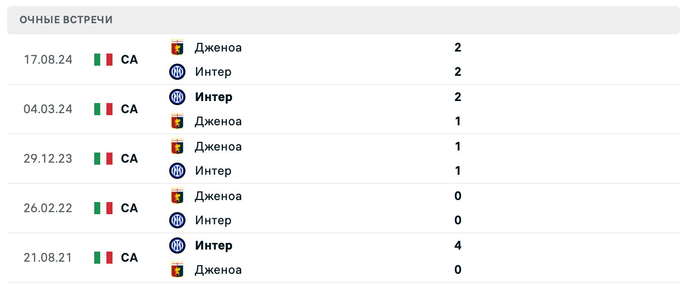Viewport: 688px width, 294px height.
Task: Select the Genoa logo in the 04.03.24 row
Action: [x=177, y=121]
